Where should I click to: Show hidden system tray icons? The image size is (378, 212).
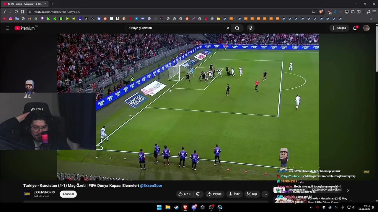point(311,207)
